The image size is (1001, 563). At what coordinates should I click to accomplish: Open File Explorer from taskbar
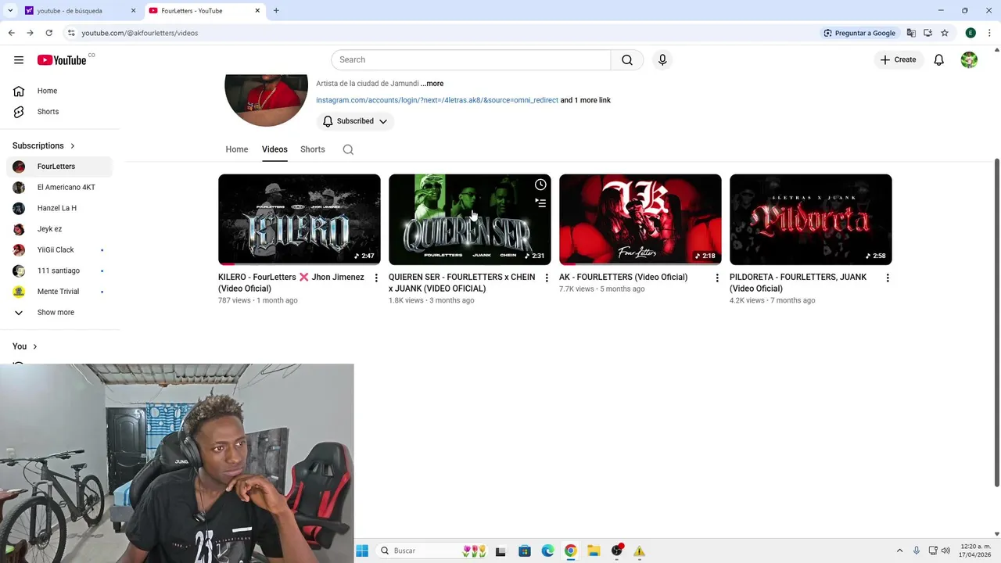click(x=594, y=550)
